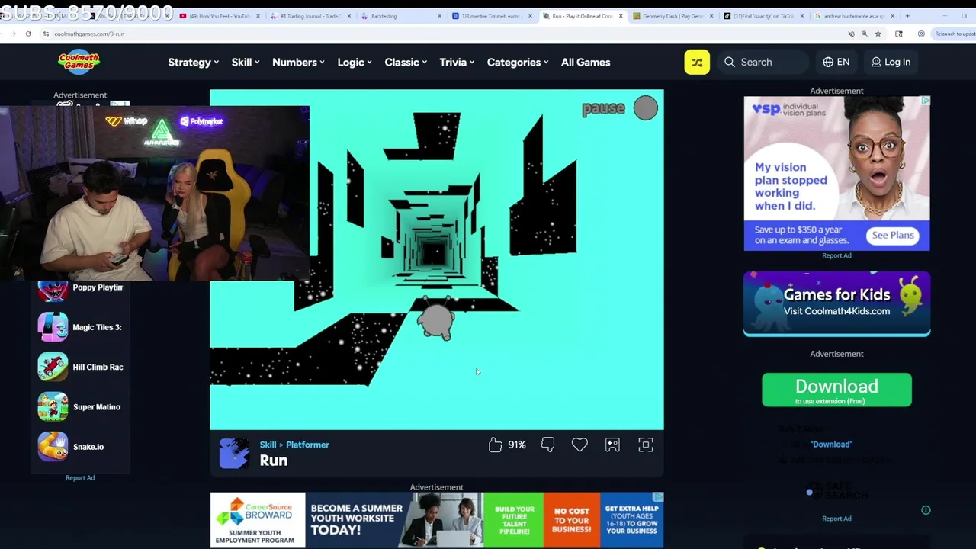This screenshot has width=976, height=549.
Task: Click the Magic Tiles 3 game icon
Action: click(x=53, y=327)
